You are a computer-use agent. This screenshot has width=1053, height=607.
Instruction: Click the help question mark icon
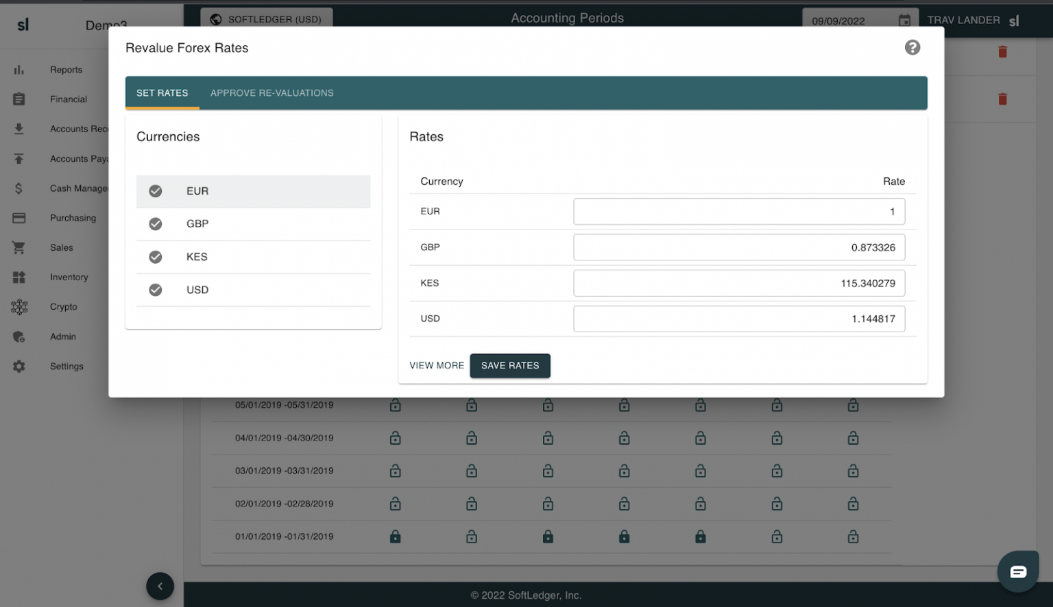click(x=912, y=47)
